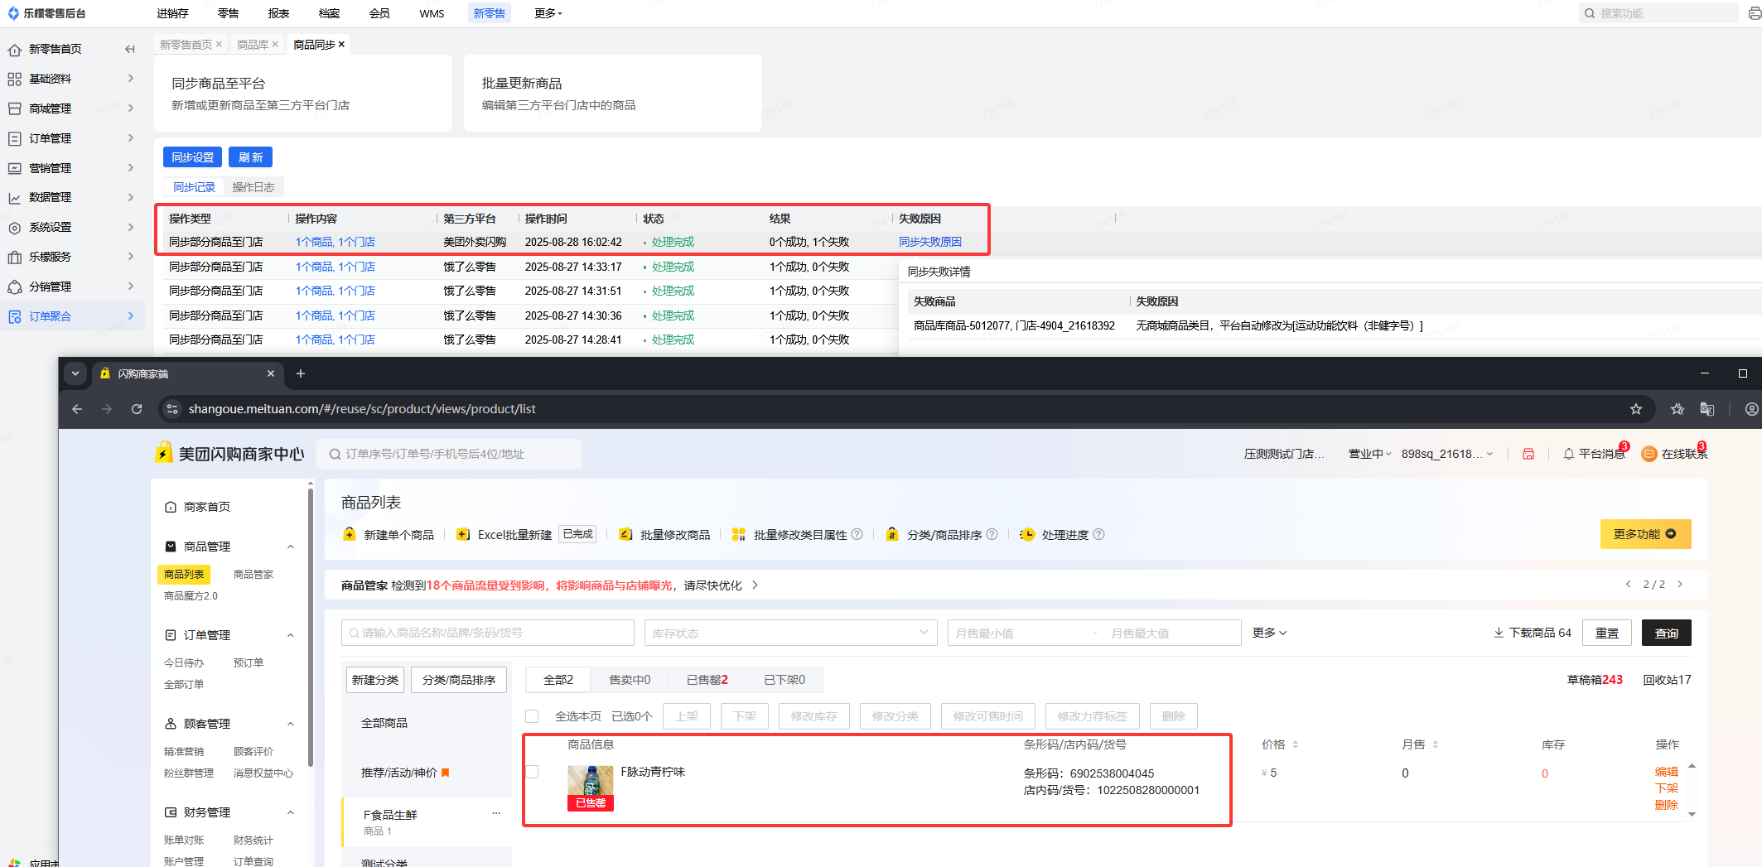Click 新建分类 button
The image size is (1762, 867).
point(375,680)
